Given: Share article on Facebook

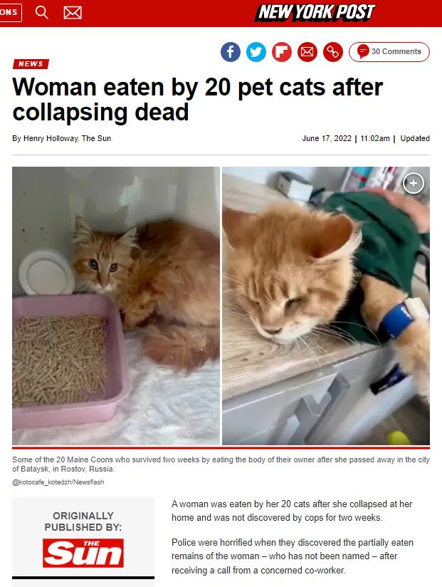Looking at the screenshot, I should [231, 52].
